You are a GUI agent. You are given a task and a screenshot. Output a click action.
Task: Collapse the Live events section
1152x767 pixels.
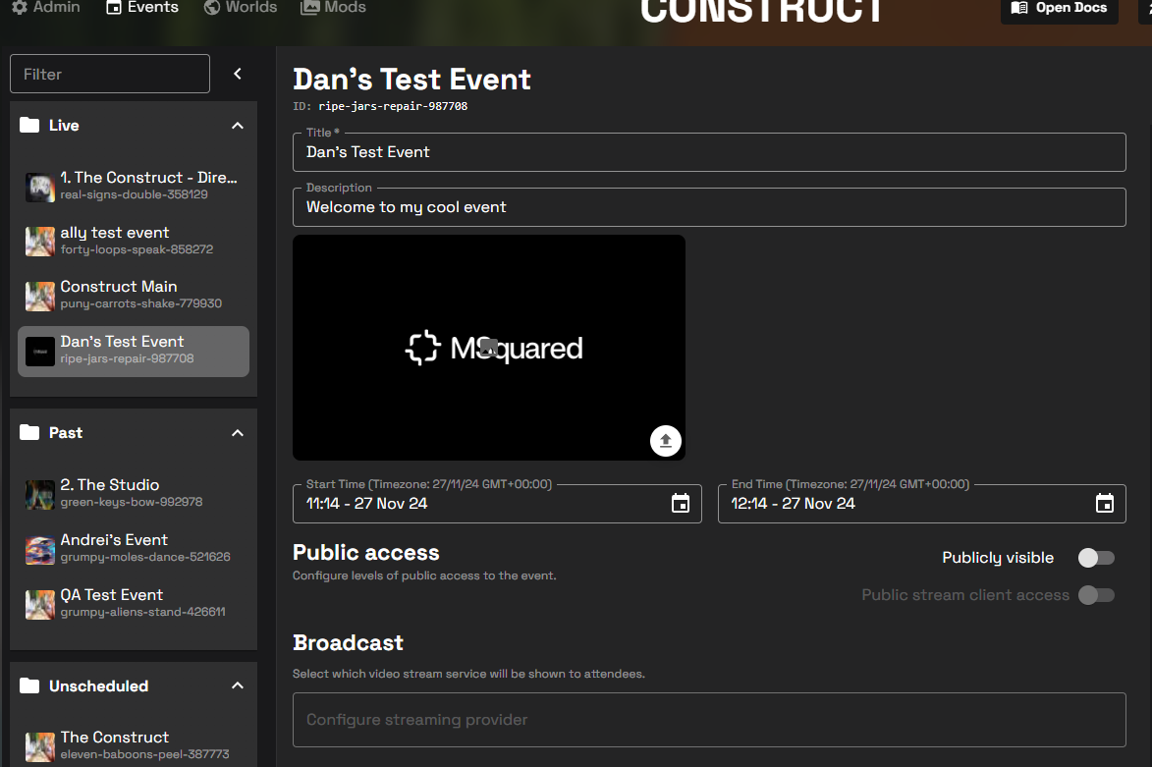pos(237,126)
